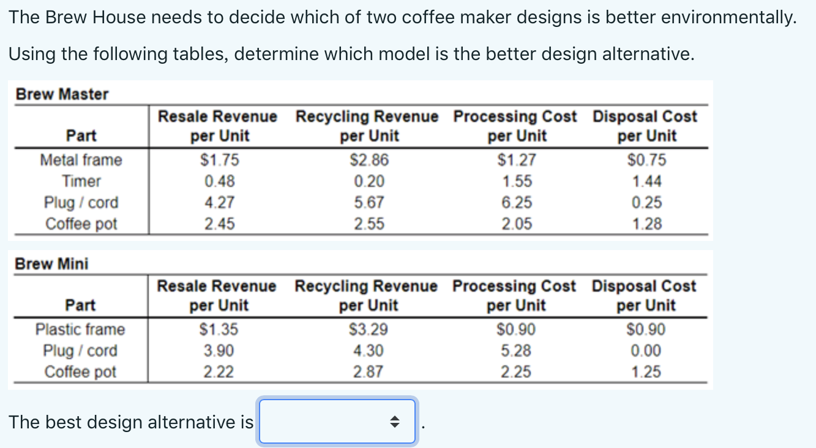The image size is (816, 448).
Task: Click the Processing Cost per Unit header
Action: (x=515, y=126)
